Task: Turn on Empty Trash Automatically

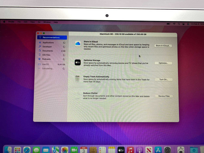Action: [164, 80]
